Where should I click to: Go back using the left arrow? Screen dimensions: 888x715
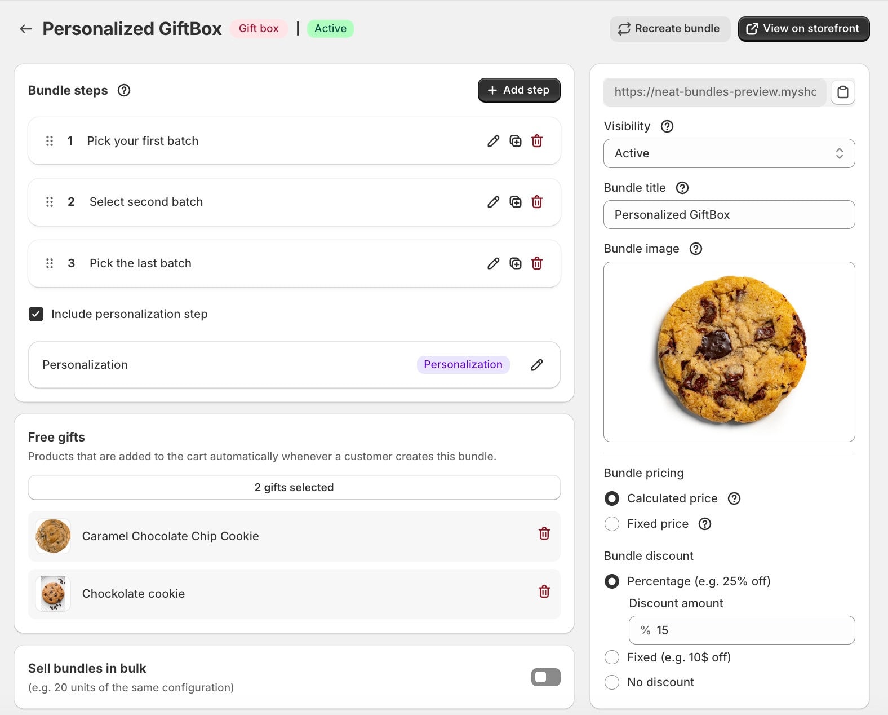(x=25, y=29)
